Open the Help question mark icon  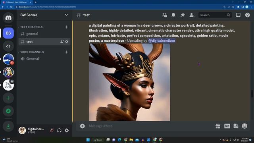tap(247, 15)
